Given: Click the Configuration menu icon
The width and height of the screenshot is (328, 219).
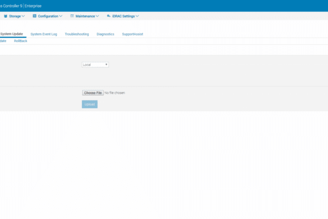Looking at the screenshot, I should tap(35, 16).
